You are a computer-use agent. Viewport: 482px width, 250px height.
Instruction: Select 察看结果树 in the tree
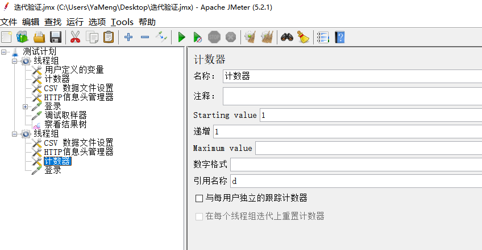point(65,124)
